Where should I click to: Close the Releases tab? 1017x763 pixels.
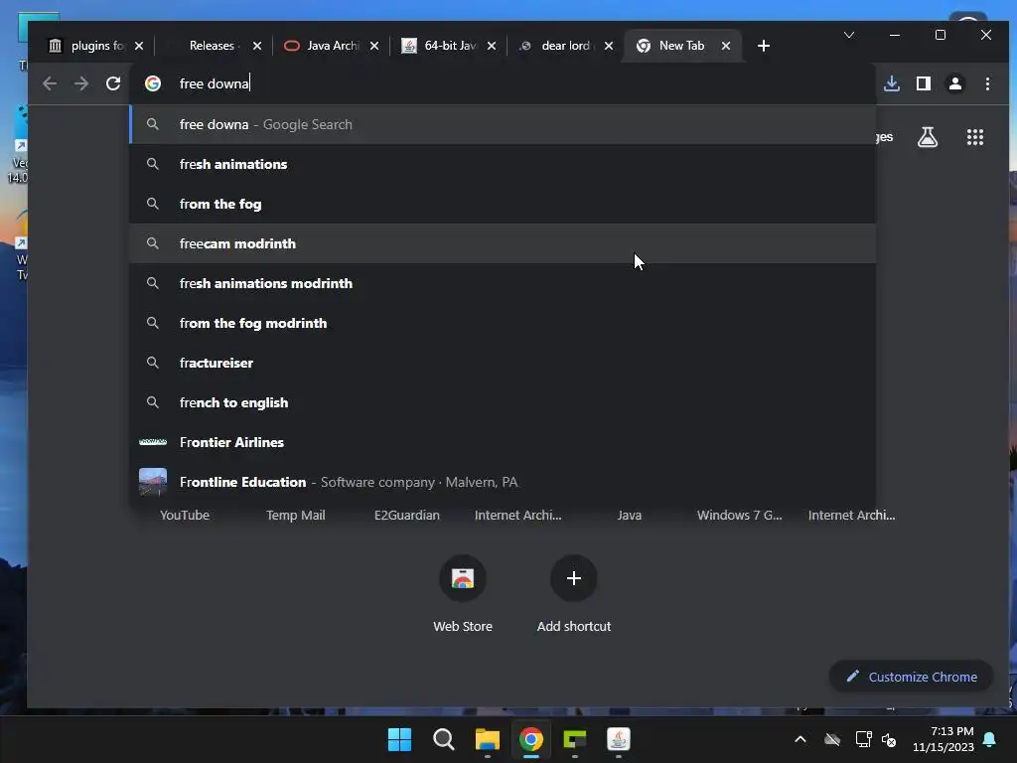point(257,46)
